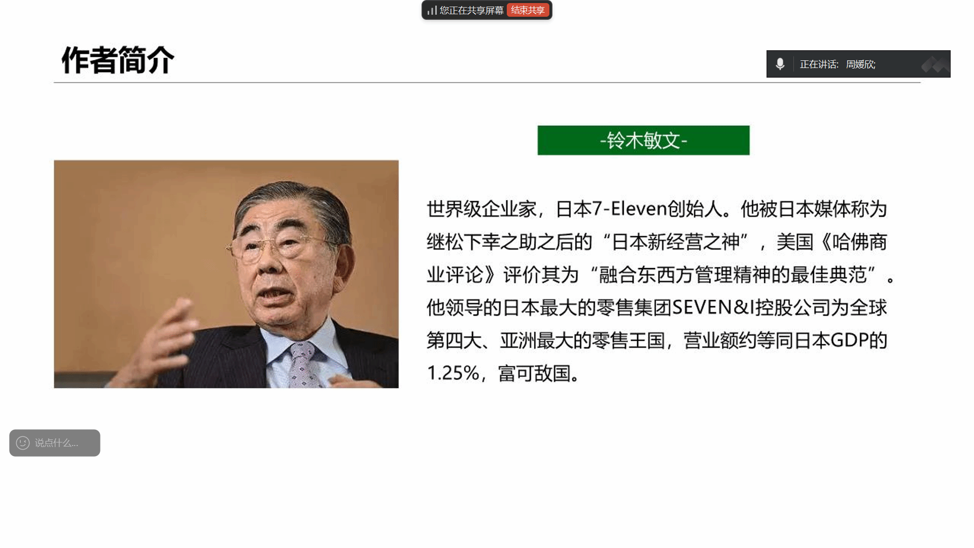
Task: Click the 正在讲话 label
Action: [818, 64]
